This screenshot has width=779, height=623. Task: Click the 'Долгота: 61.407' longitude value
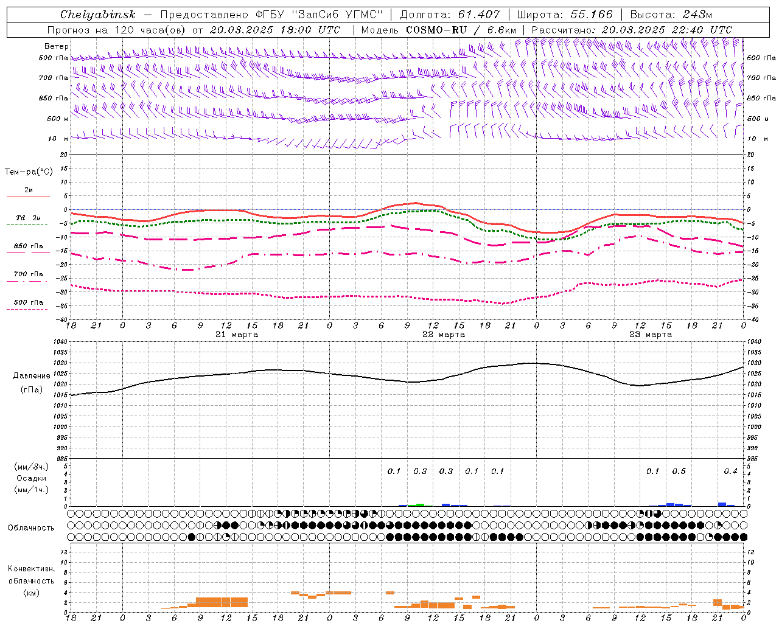pyautogui.click(x=450, y=15)
